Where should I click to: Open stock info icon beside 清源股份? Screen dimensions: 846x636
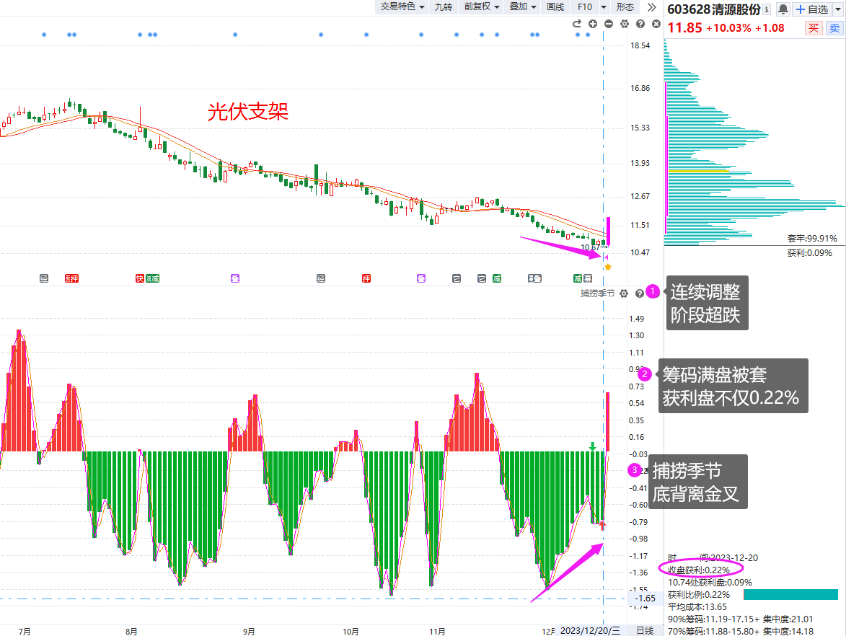[767, 9]
